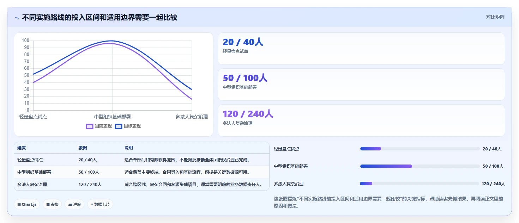Click the 数据 table column header

[x=83, y=148]
